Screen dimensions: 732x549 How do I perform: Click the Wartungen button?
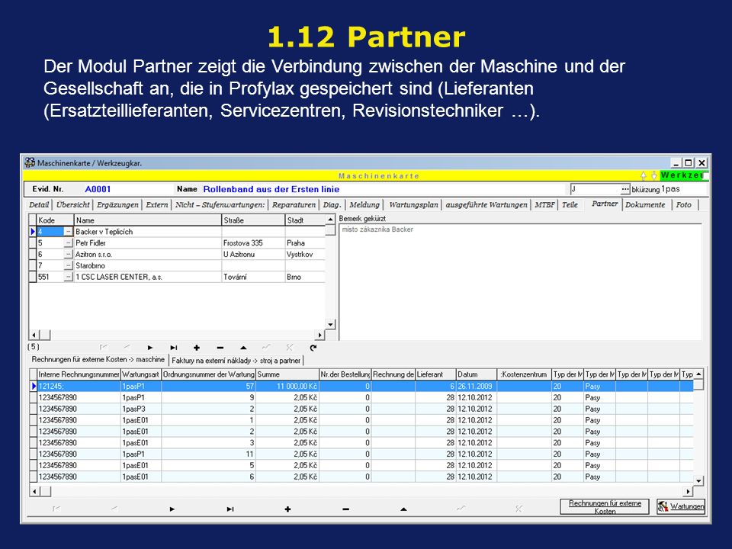[681, 506]
